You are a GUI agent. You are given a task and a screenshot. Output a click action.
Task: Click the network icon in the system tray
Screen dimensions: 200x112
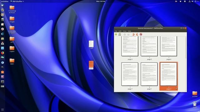189,1
